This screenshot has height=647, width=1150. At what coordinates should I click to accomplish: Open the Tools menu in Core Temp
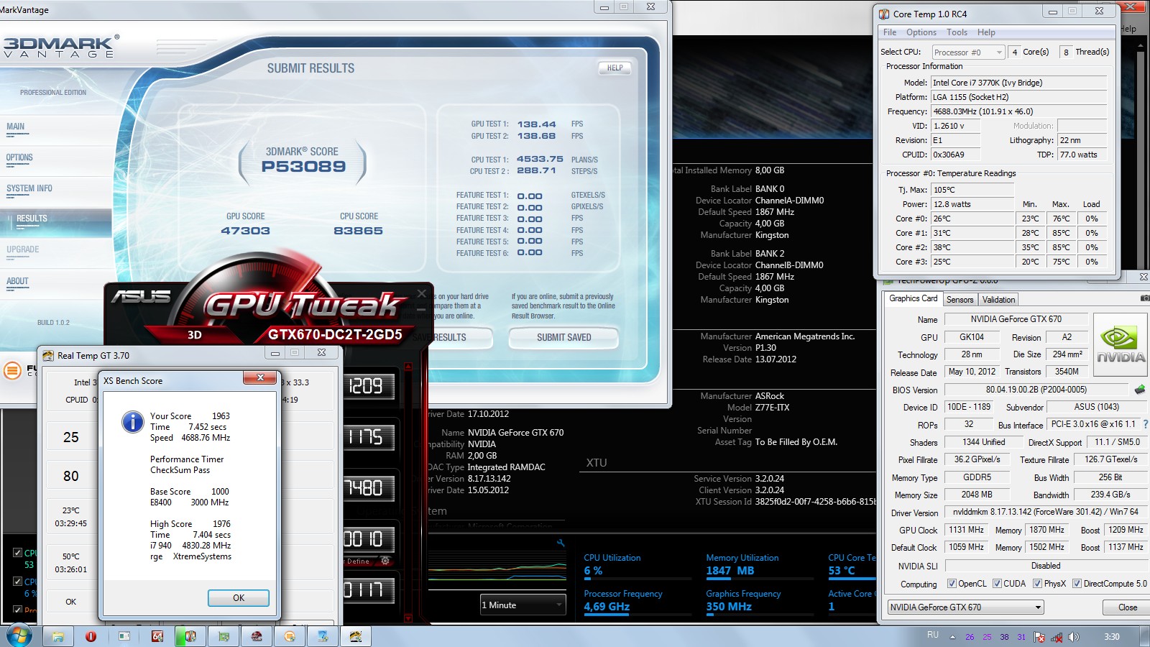[957, 32]
